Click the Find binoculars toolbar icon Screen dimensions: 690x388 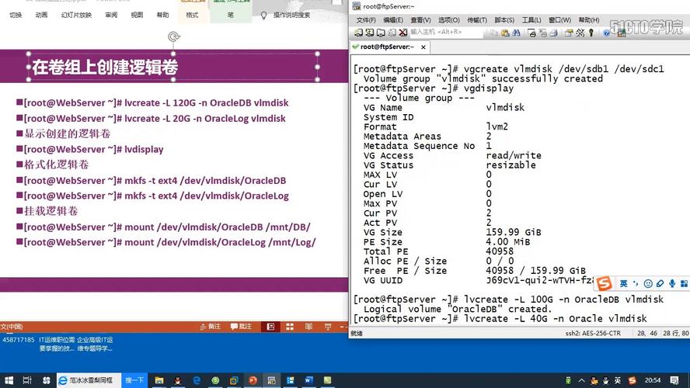coord(516,33)
